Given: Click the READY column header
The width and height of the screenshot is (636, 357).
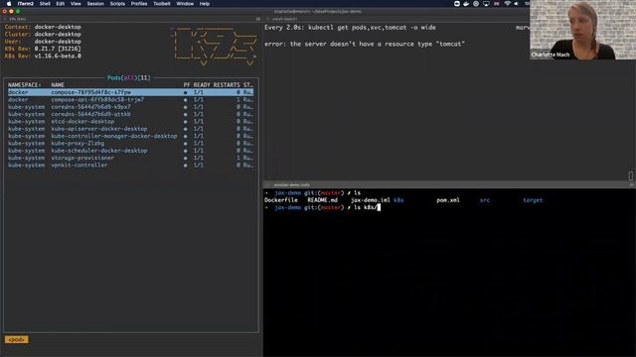Looking at the screenshot, I should 202,85.
